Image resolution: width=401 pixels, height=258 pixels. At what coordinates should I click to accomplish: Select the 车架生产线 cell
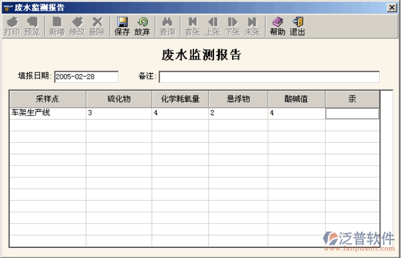point(48,113)
